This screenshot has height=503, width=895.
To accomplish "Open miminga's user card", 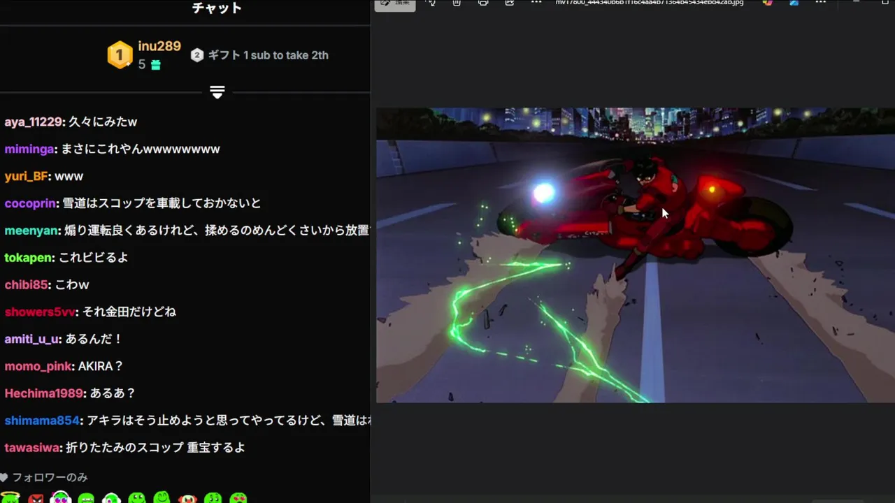I will tap(31, 149).
